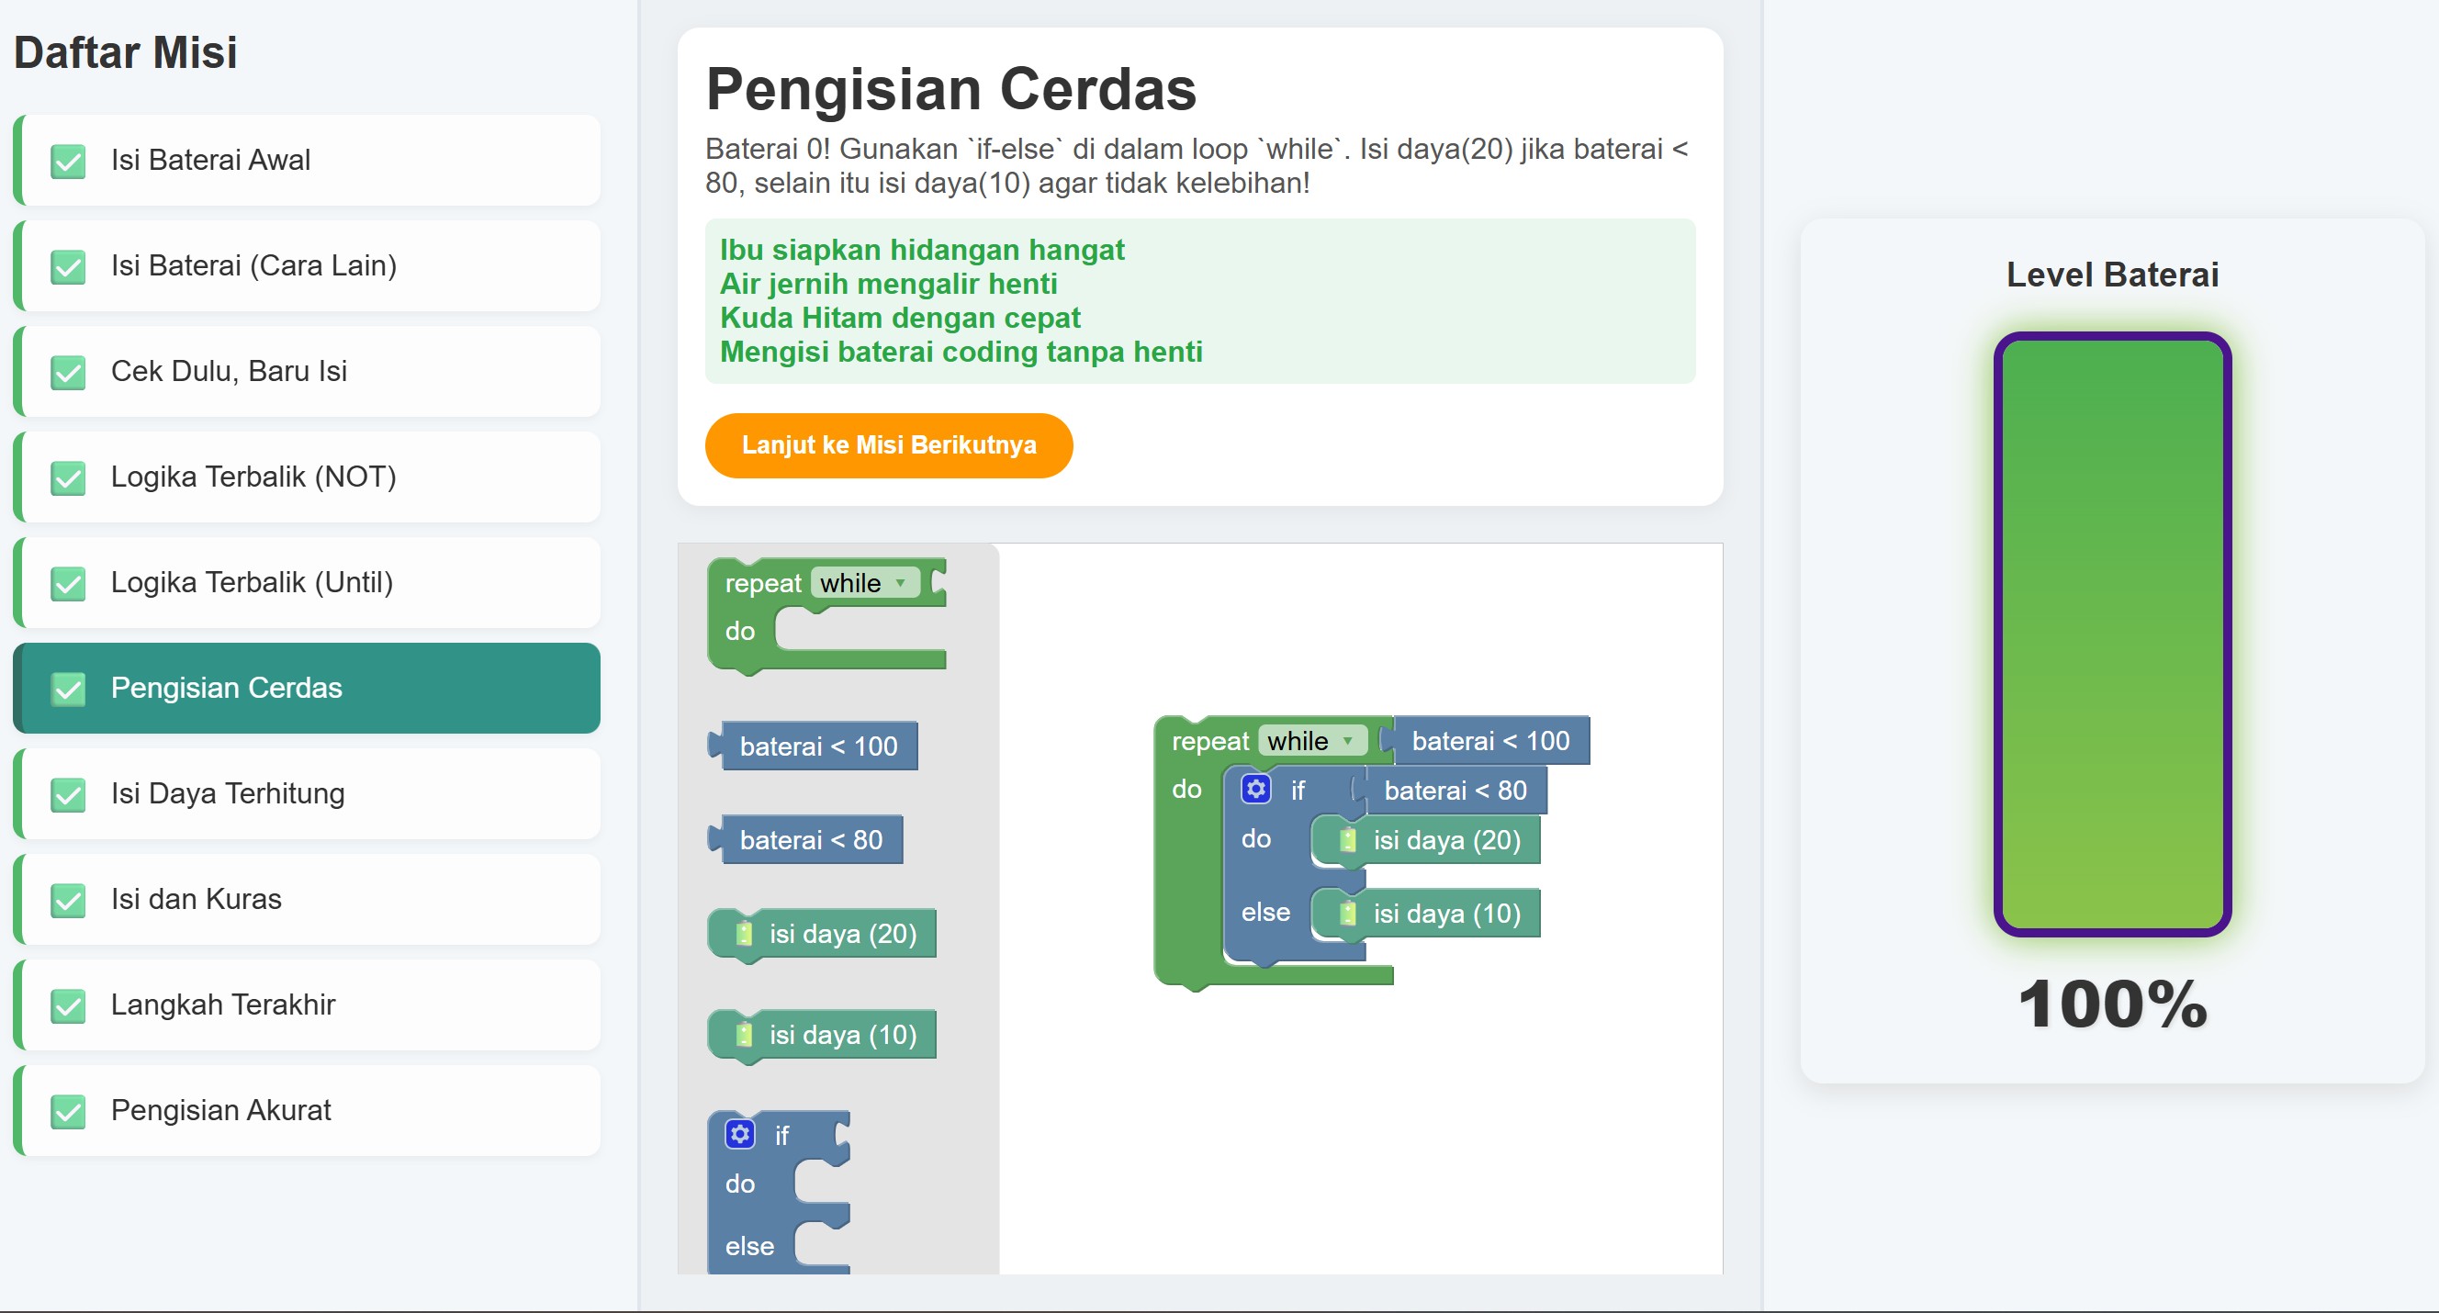The width and height of the screenshot is (2439, 1313).
Task: Switch to the Cek Dulu, Baru Isi mission
Action: (231, 371)
